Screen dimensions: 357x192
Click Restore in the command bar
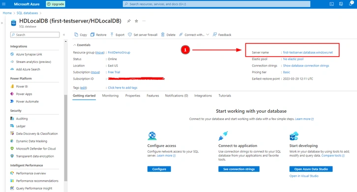tap(98, 34)
